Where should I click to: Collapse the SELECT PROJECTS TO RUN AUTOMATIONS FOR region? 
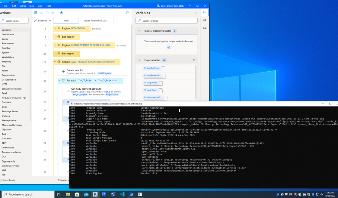pos(55,62)
